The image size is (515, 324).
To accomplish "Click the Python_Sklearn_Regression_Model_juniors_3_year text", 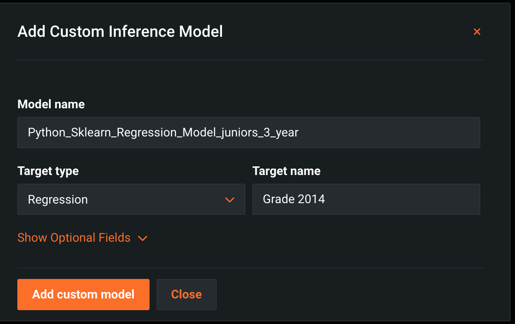I will pos(163,133).
